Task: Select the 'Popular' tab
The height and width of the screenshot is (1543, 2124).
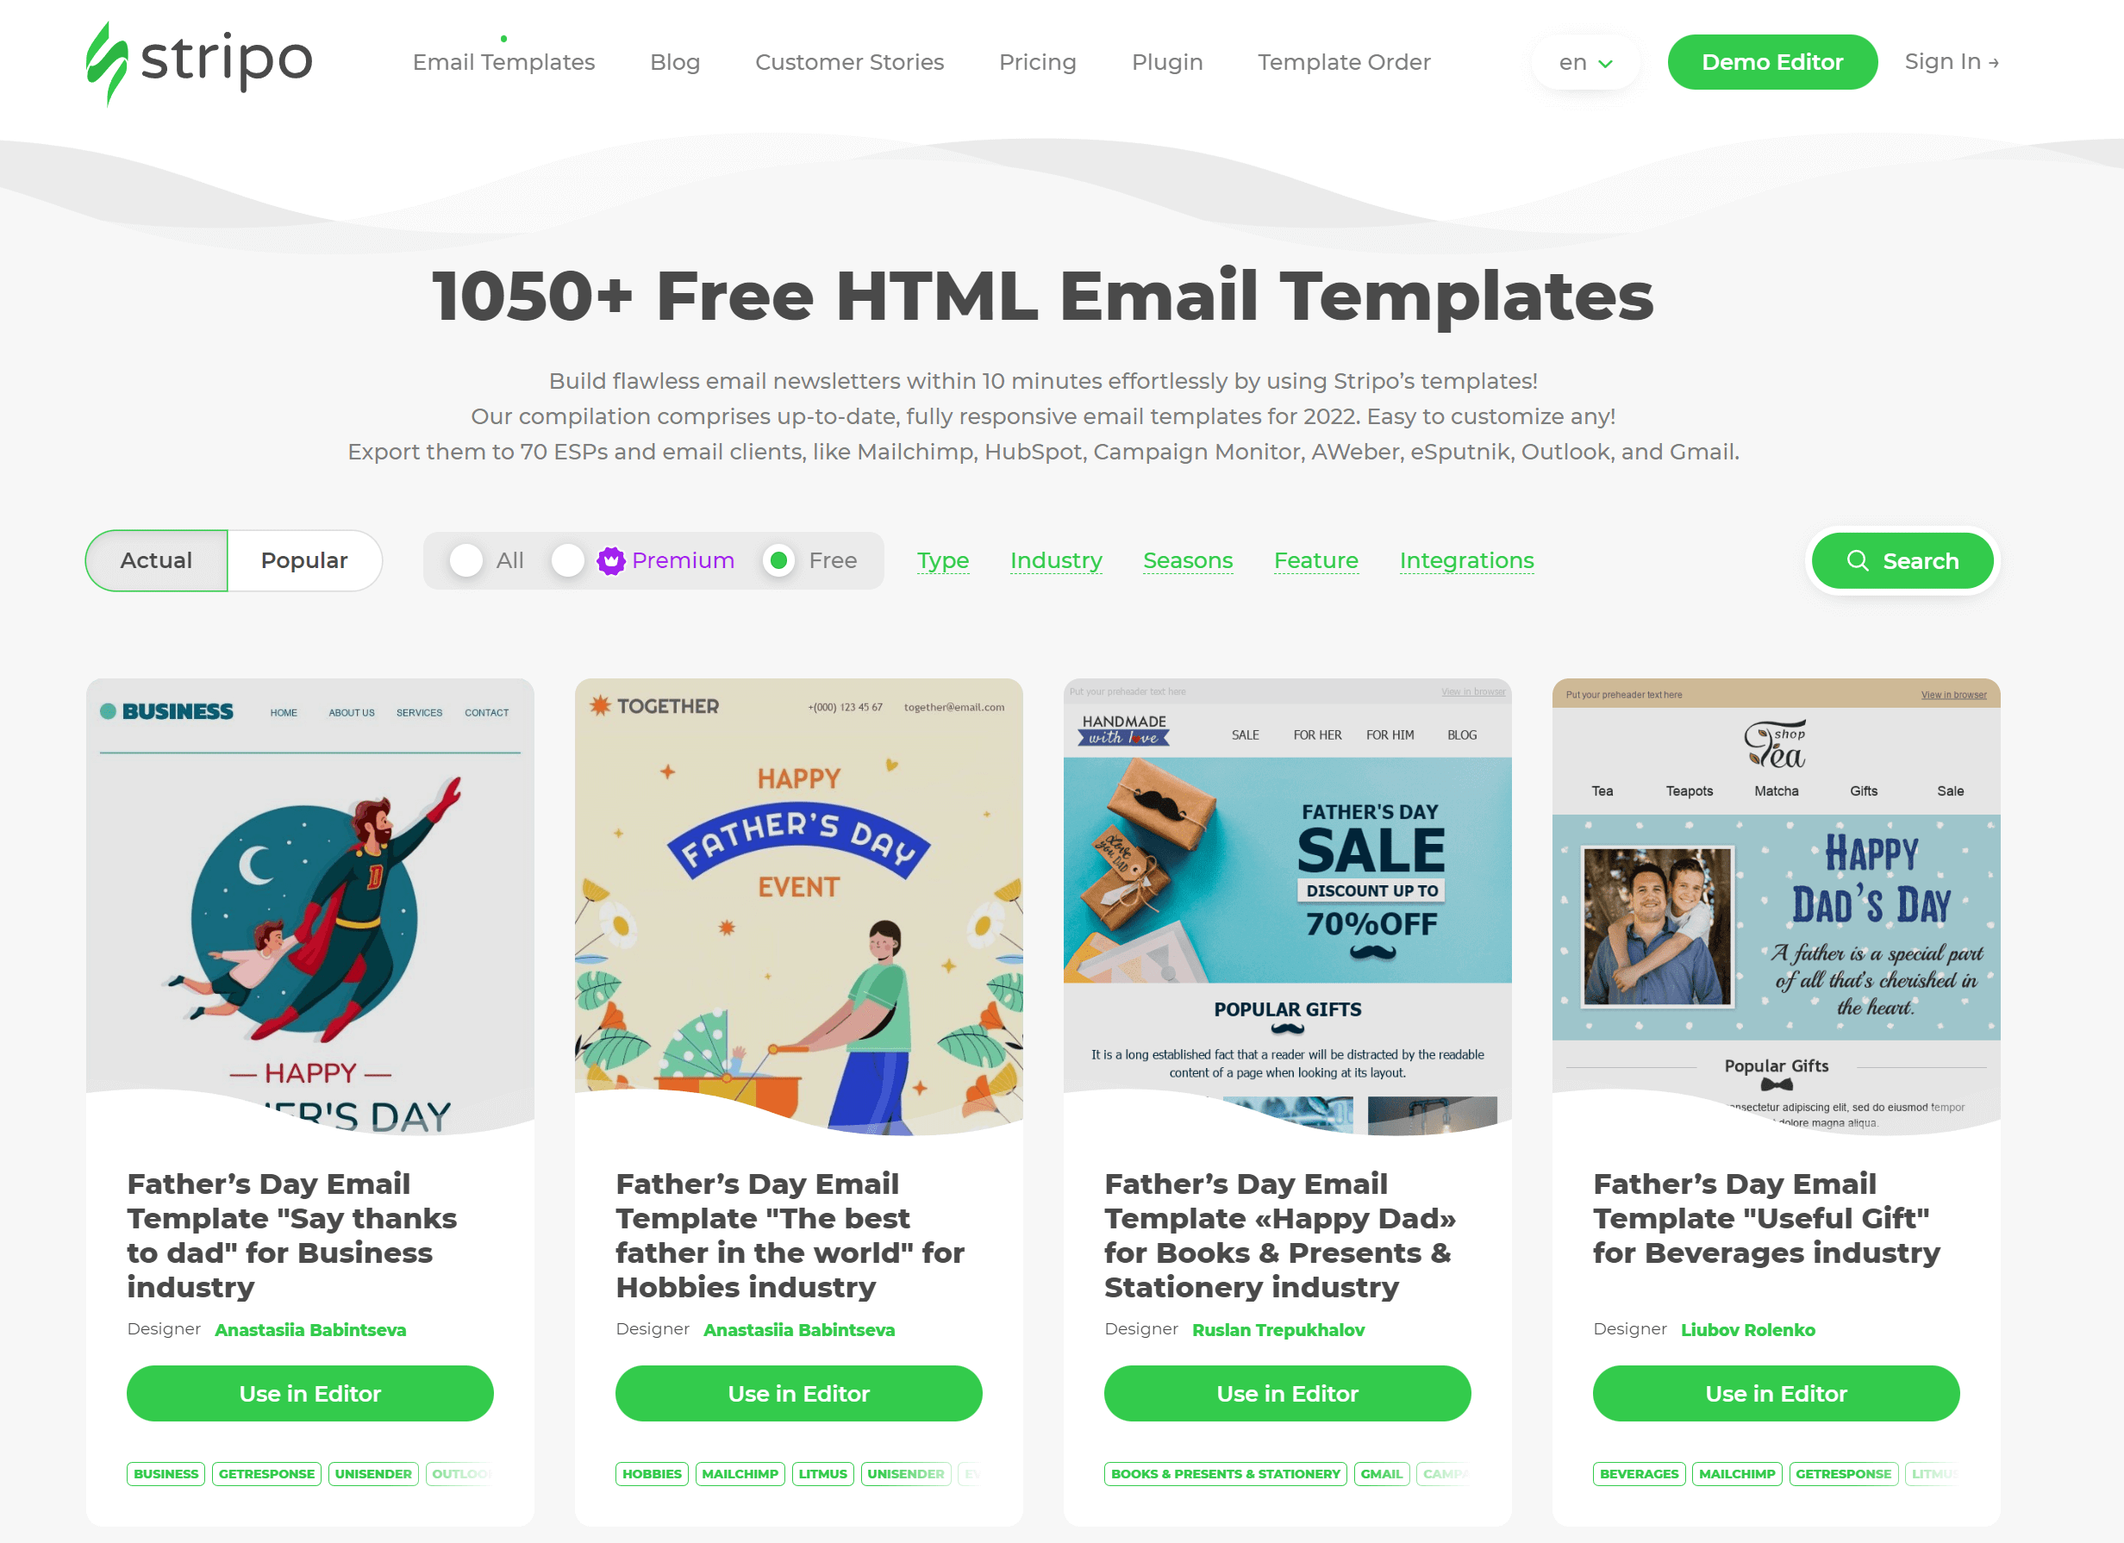Action: [303, 560]
